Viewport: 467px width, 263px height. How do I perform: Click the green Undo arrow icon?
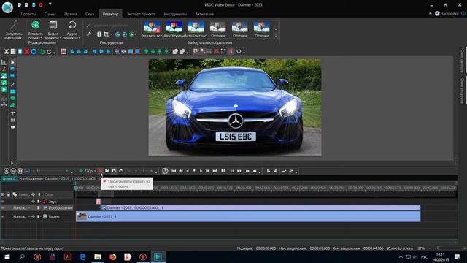click(42, 52)
